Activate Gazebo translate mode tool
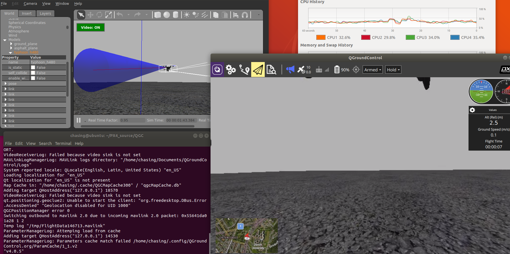 pos(90,15)
